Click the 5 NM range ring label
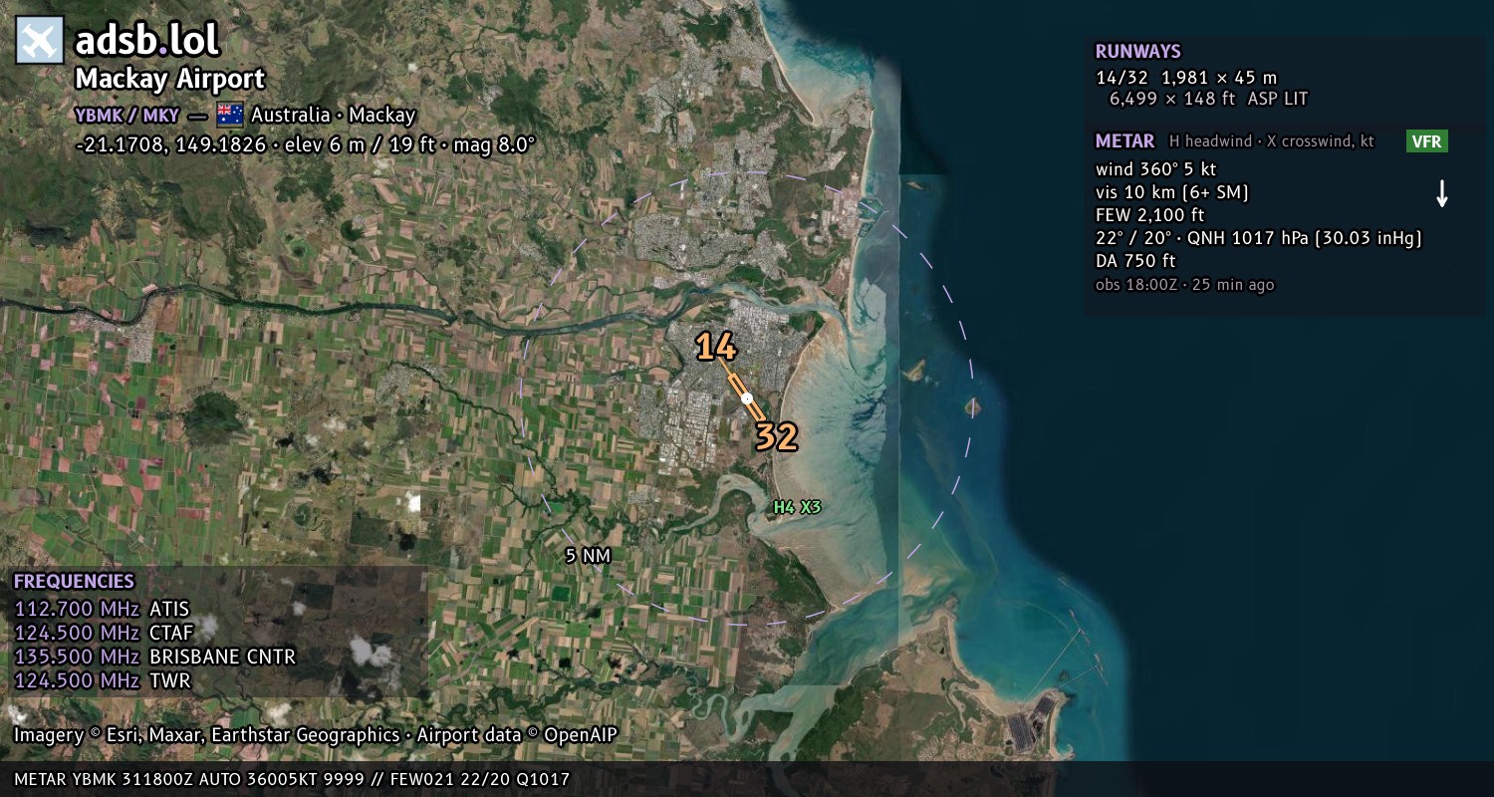 (x=588, y=556)
